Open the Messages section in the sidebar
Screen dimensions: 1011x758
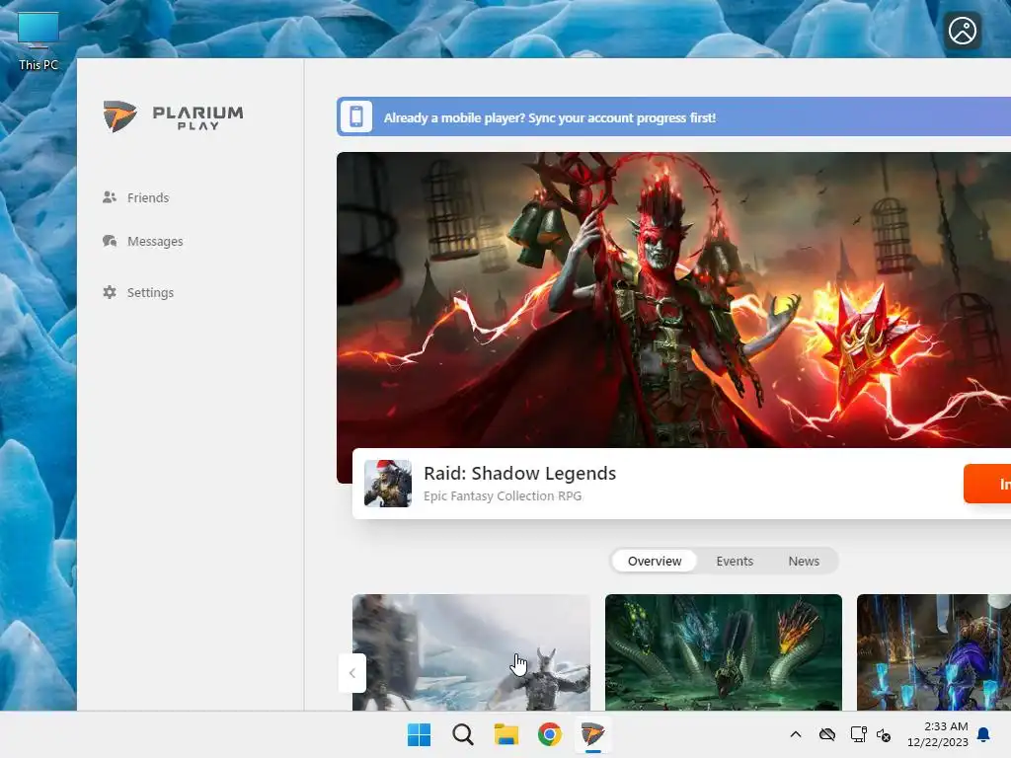[142, 241]
